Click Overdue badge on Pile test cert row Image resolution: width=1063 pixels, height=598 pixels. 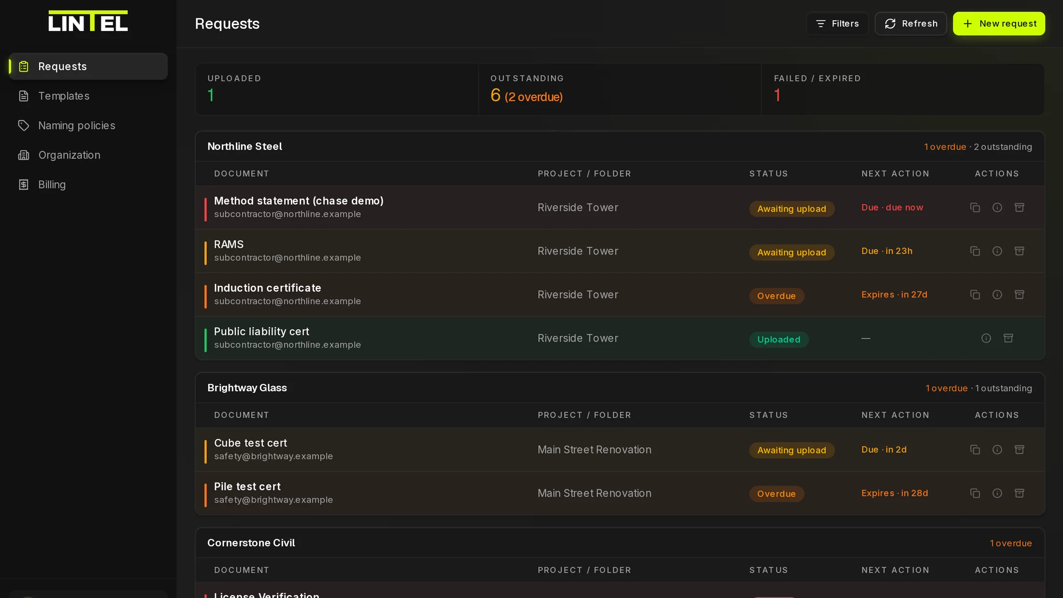tap(776, 494)
